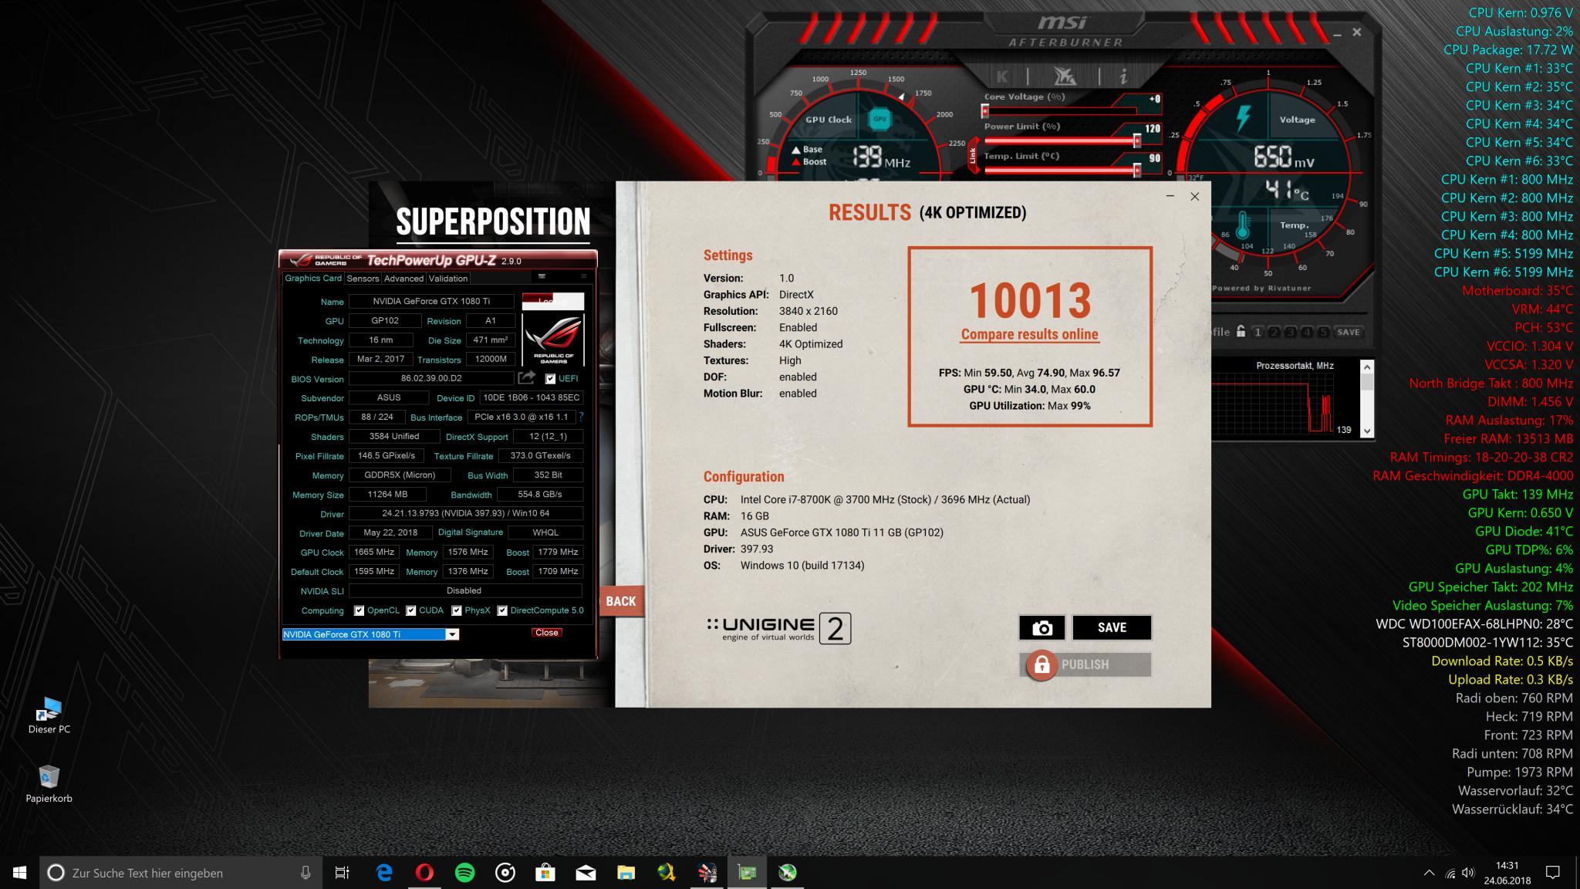The width and height of the screenshot is (1580, 889).
Task: Click the Superposition BACK button
Action: click(621, 601)
